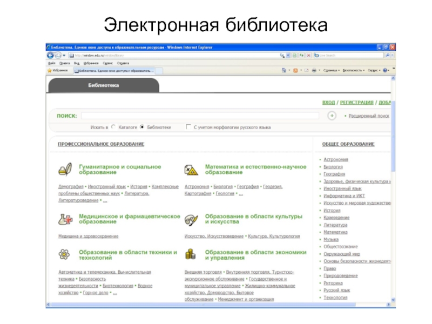Click the horizontal scrollbar left arrow

coord(49,305)
